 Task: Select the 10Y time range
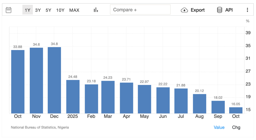tap(60, 10)
